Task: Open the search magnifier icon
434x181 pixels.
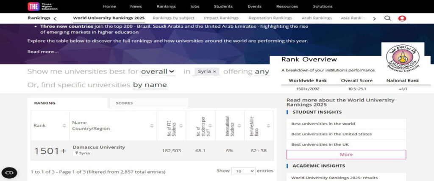Action: [x=387, y=18]
